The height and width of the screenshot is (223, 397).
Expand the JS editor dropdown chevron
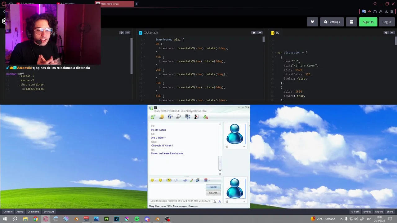[x=392, y=33]
